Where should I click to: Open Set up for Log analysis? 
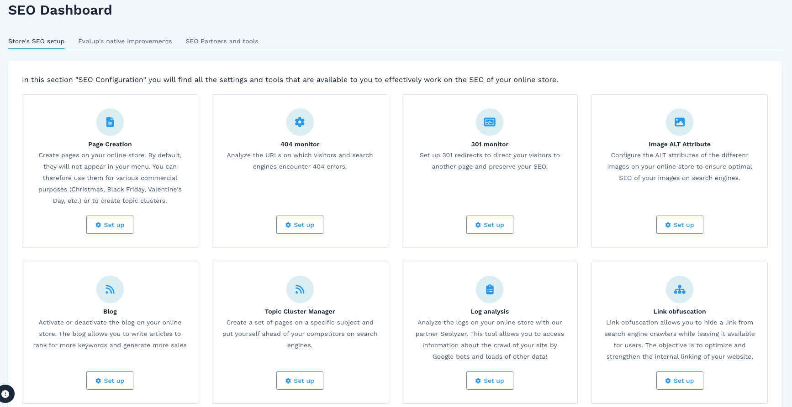click(490, 381)
